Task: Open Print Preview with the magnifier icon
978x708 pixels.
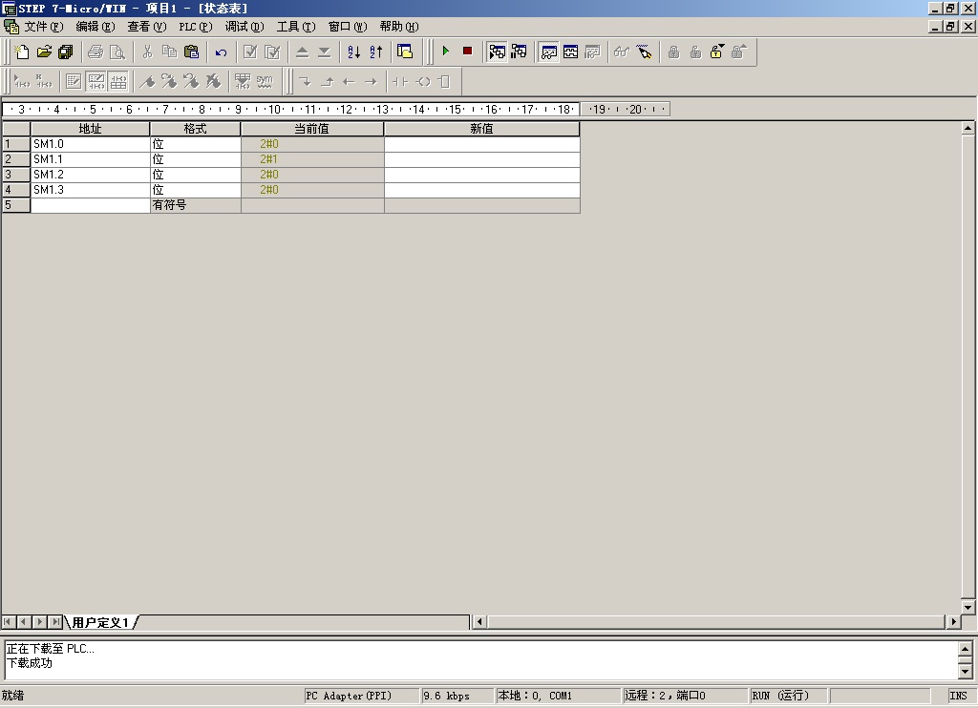Action: click(117, 52)
